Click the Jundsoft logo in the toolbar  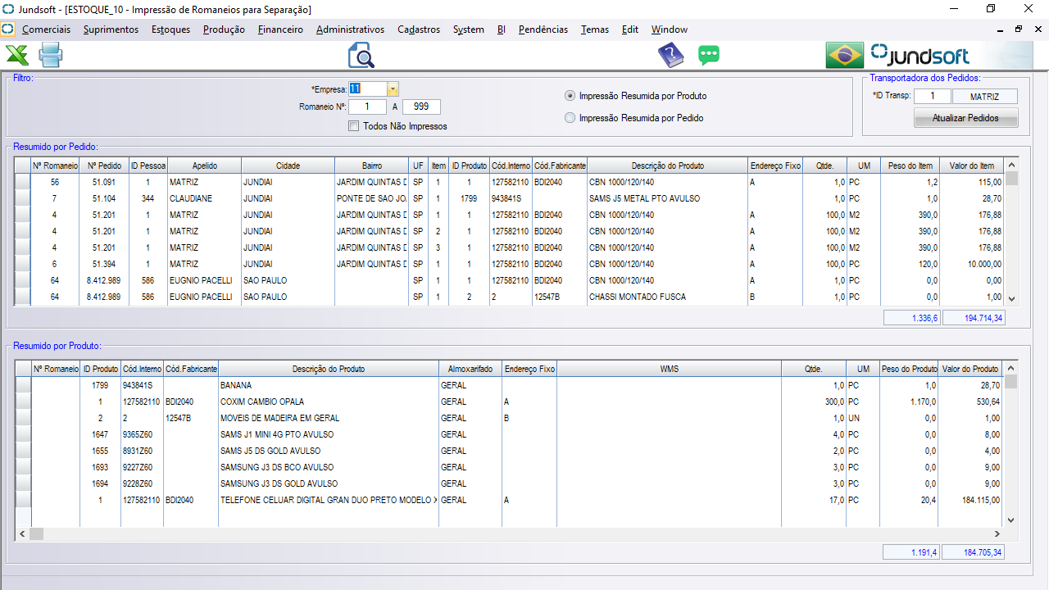920,56
